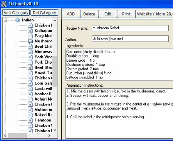Click the Delete recipe button

click(89, 14)
